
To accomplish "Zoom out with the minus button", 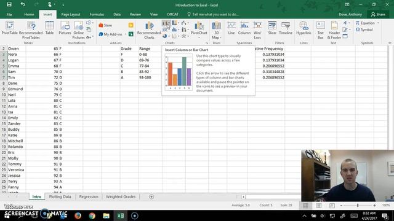I will [x=341, y=206].
